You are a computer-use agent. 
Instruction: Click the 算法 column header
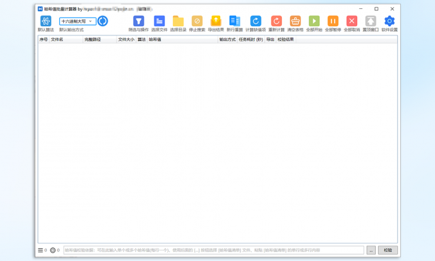pos(142,40)
